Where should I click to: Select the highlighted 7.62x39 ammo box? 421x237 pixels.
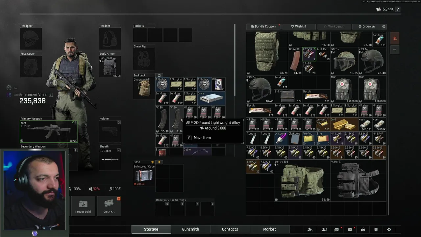(x=309, y=54)
